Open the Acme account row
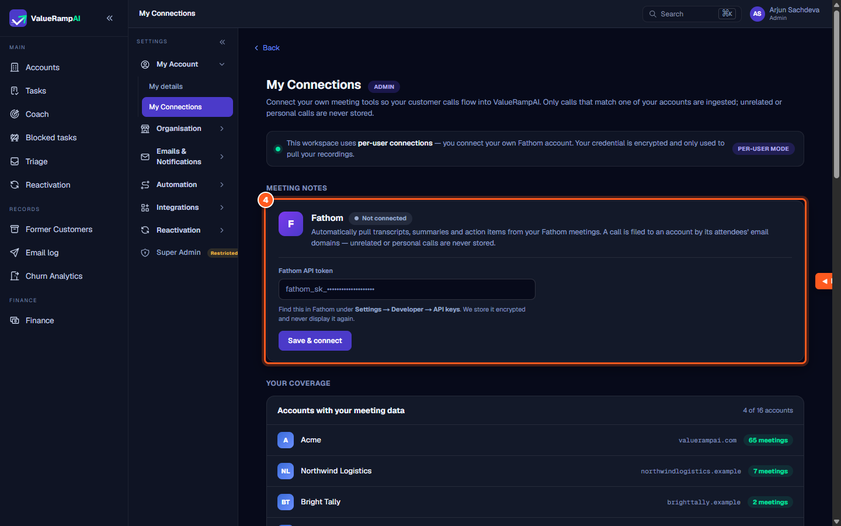The width and height of the screenshot is (841, 526). [x=535, y=440]
